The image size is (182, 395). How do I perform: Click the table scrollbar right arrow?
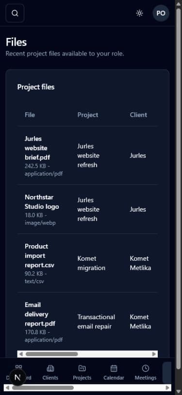(154, 354)
